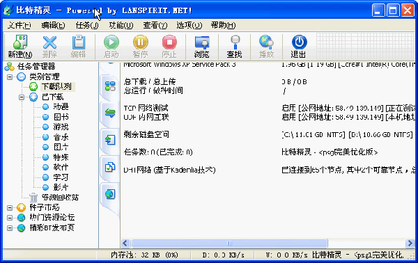Click the 播放 globe play toolbar icon

[266, 42]
